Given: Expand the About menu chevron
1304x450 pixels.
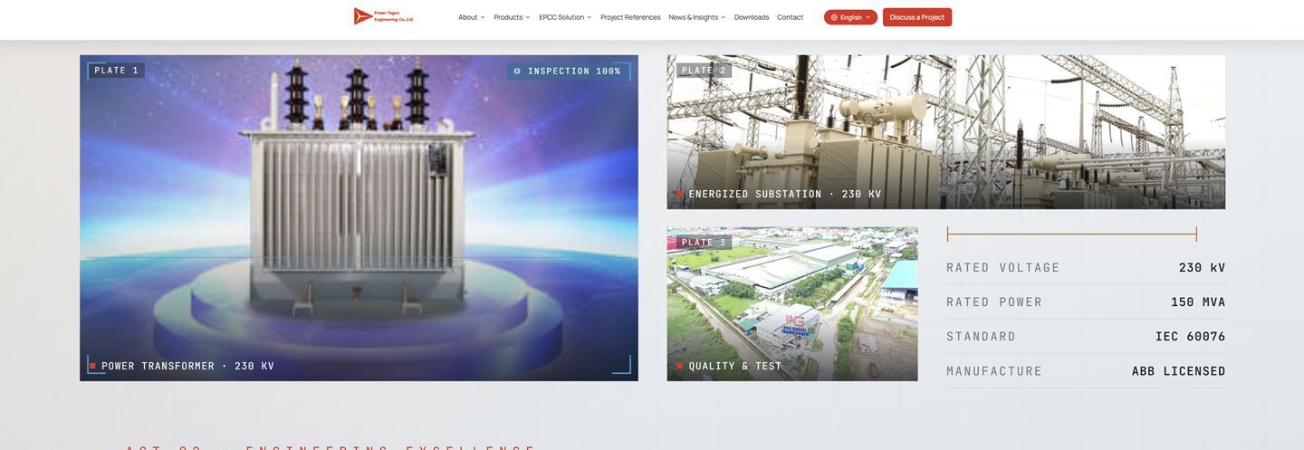Looking at the screenshot, I should point(483,17).
